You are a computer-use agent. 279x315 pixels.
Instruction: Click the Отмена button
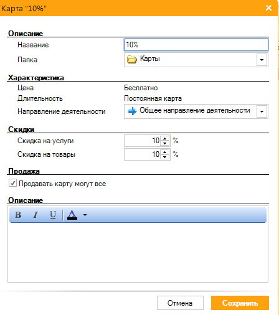pos(180,303)
